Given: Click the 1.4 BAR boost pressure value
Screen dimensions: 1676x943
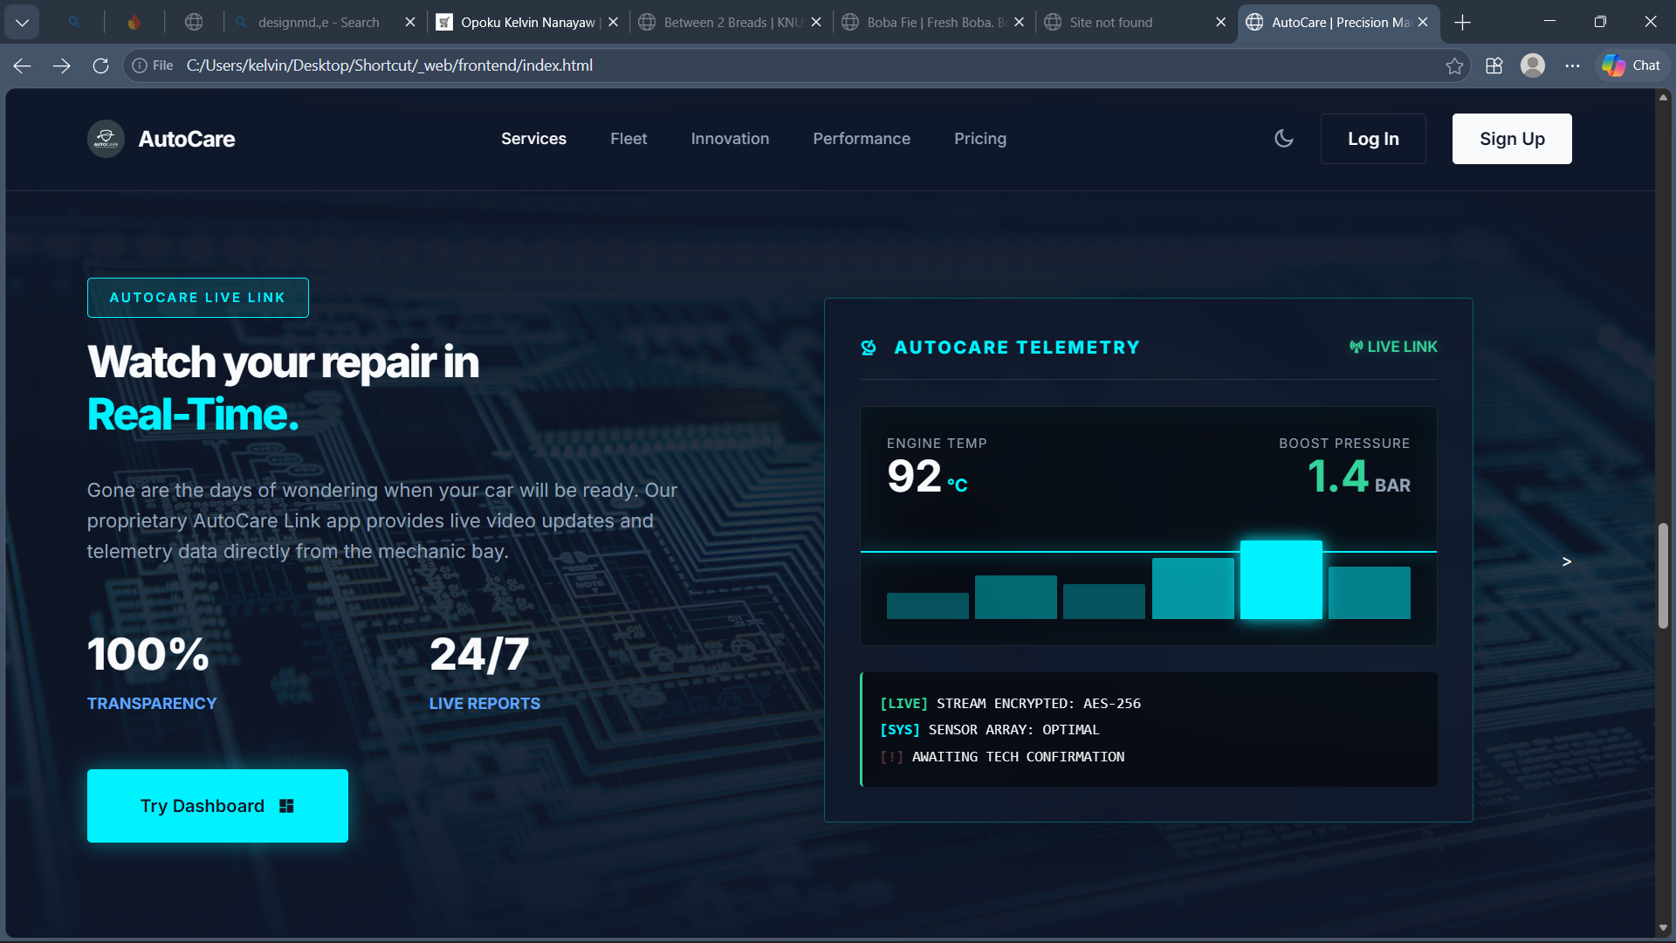Looking at the screenshot, I should click(1358, 477).
